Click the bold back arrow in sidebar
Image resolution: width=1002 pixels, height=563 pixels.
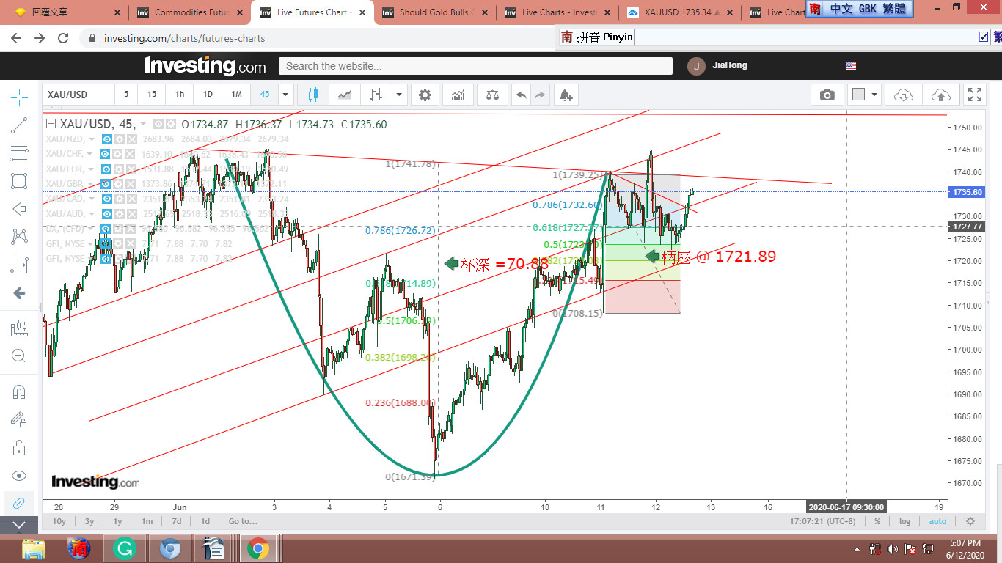(19, 293)
